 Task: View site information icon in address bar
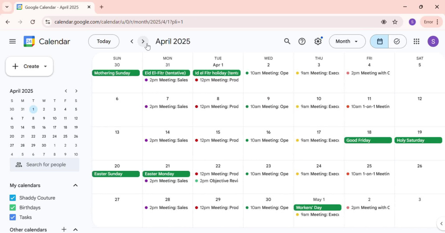48,22
